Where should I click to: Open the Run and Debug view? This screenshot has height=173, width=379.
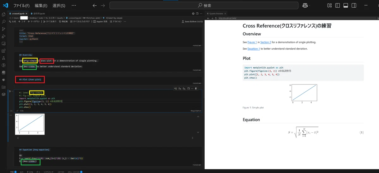click(4, 36)
